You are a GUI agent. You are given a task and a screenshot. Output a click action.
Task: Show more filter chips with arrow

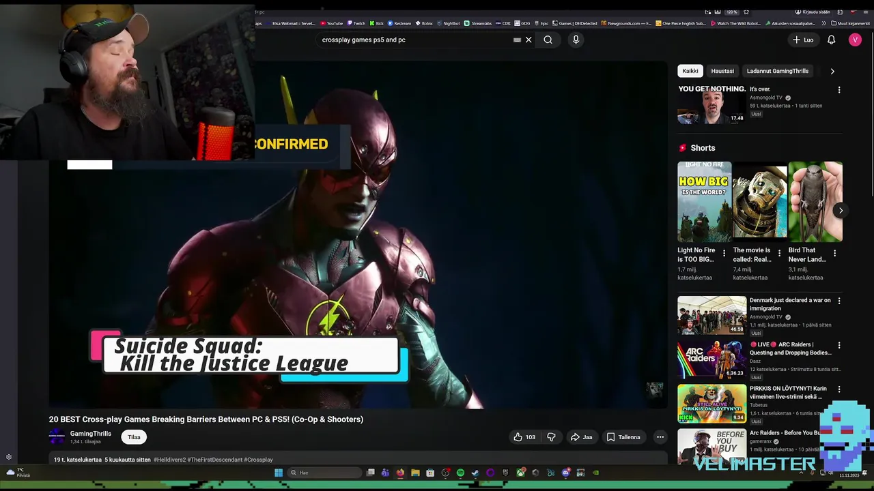pyautogui.click(x=832, y=71)
